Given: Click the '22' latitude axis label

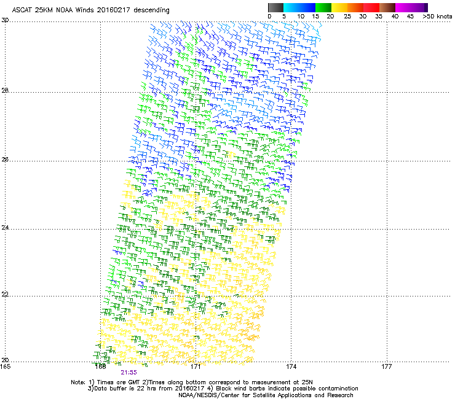Looking at the screenshot, I should [5, 295].
